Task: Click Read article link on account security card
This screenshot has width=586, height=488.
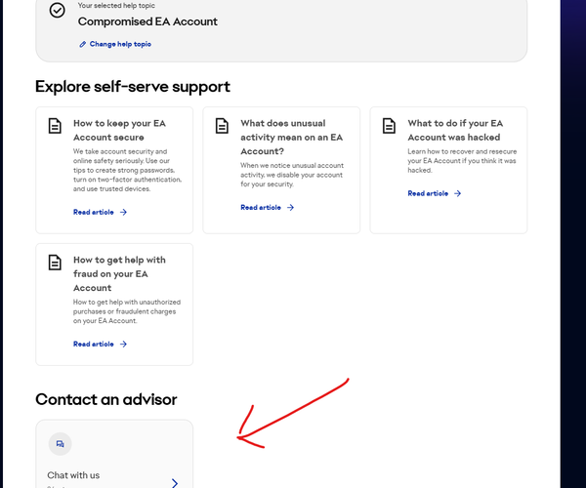Action: click(94, 212)
